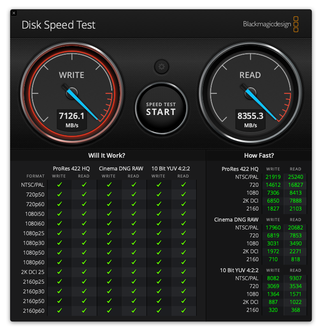The image size is (322, 333).
Task: Click 1080p30 ProRes 422 HQ write checkmark
Action: pos(59,243)
